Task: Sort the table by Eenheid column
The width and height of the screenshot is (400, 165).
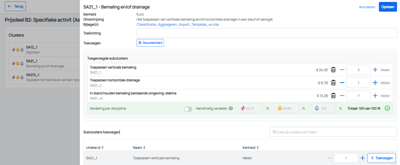Action: pyautogui.click(x=250, y=147)
